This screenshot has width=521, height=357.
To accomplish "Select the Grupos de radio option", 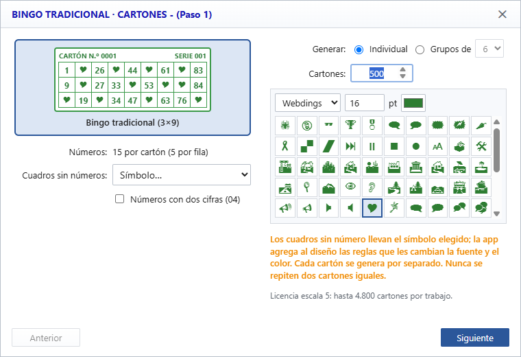I will point(420,49).
